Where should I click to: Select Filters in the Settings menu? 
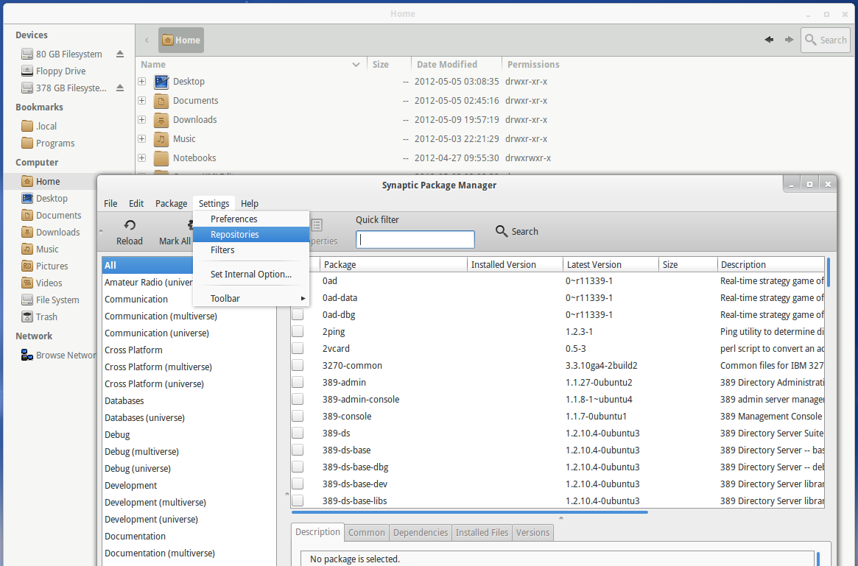tap(251, 250)
